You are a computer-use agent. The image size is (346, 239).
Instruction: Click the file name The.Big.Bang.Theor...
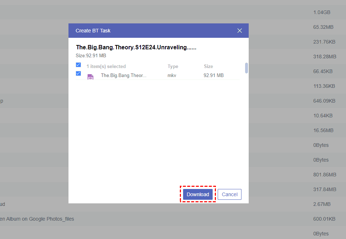point(124,75)
